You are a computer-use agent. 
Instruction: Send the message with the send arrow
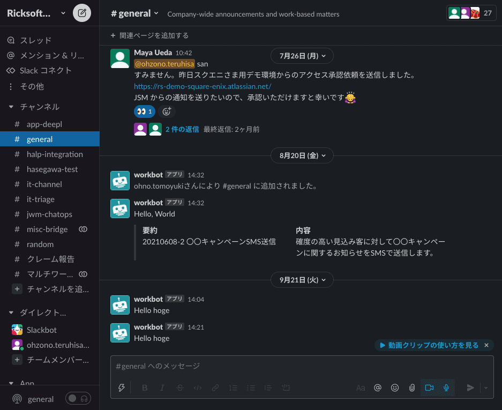coord(470,387)
